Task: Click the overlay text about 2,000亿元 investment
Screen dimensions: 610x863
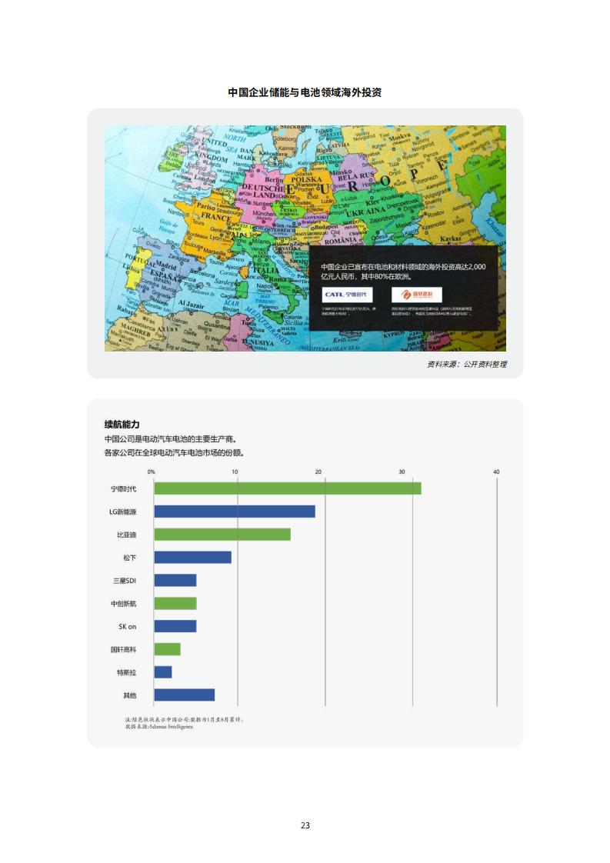Action: click(x=403, y=272)
